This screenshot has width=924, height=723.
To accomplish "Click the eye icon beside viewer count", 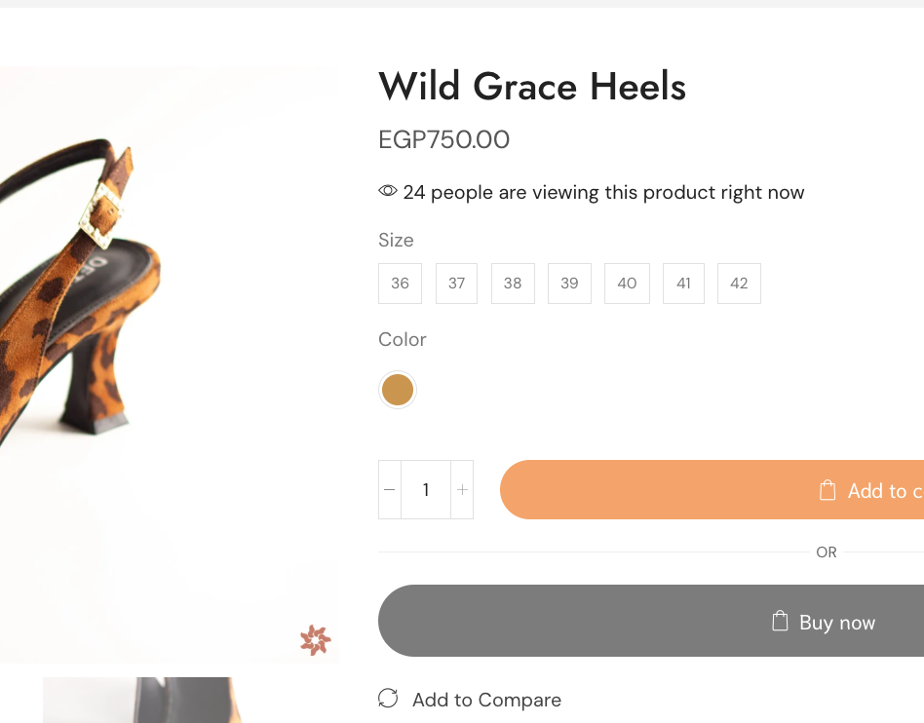I will 388,191.
